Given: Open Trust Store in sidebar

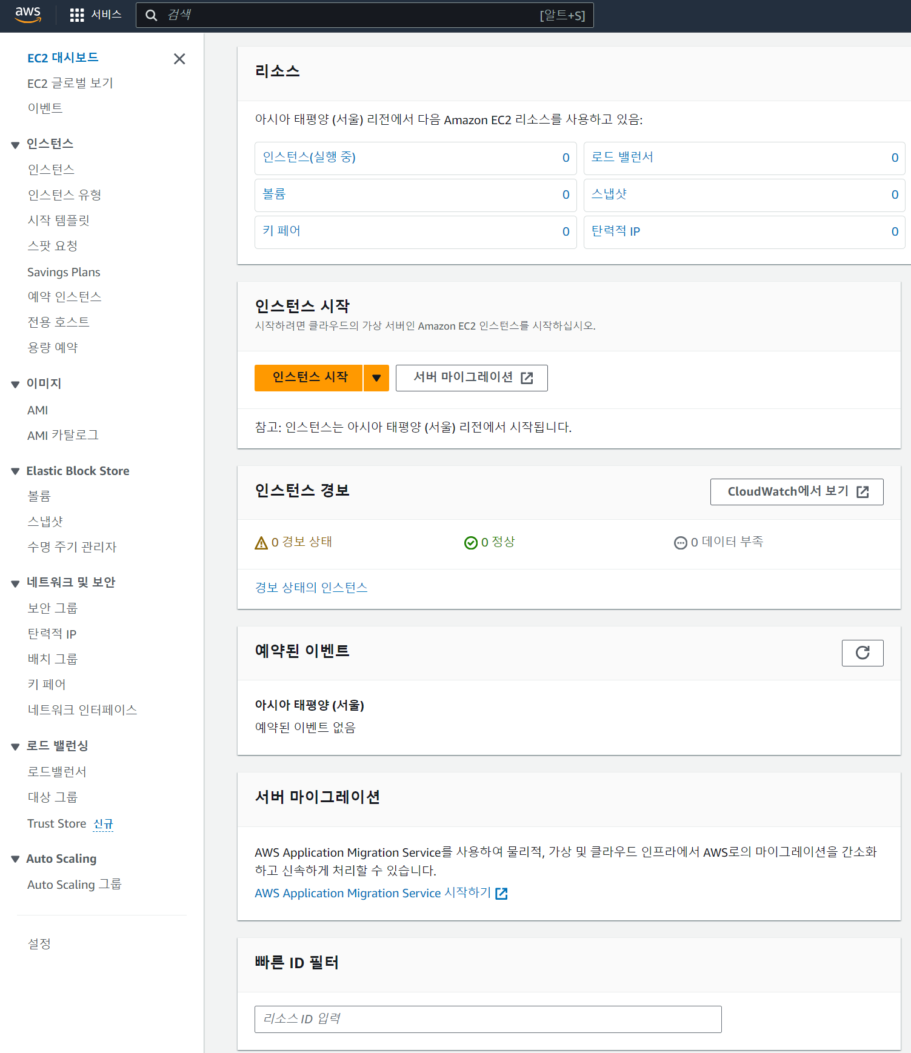Looking at the screenshot, I should pos(57,823).
